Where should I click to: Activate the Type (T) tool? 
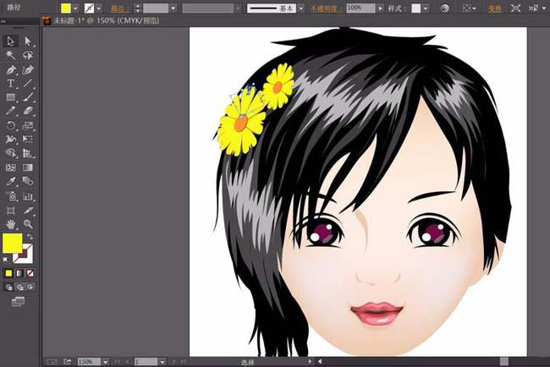click(x=11, y=84)
